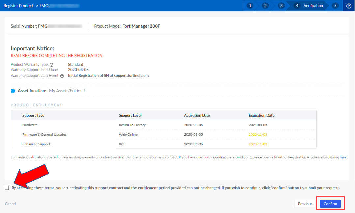Open the Register Product breadcrumb

click(18, 6)
